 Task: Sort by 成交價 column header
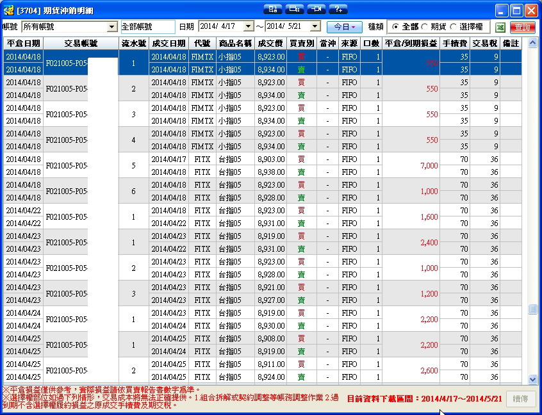pyautogui.click(x=270, y=44)
